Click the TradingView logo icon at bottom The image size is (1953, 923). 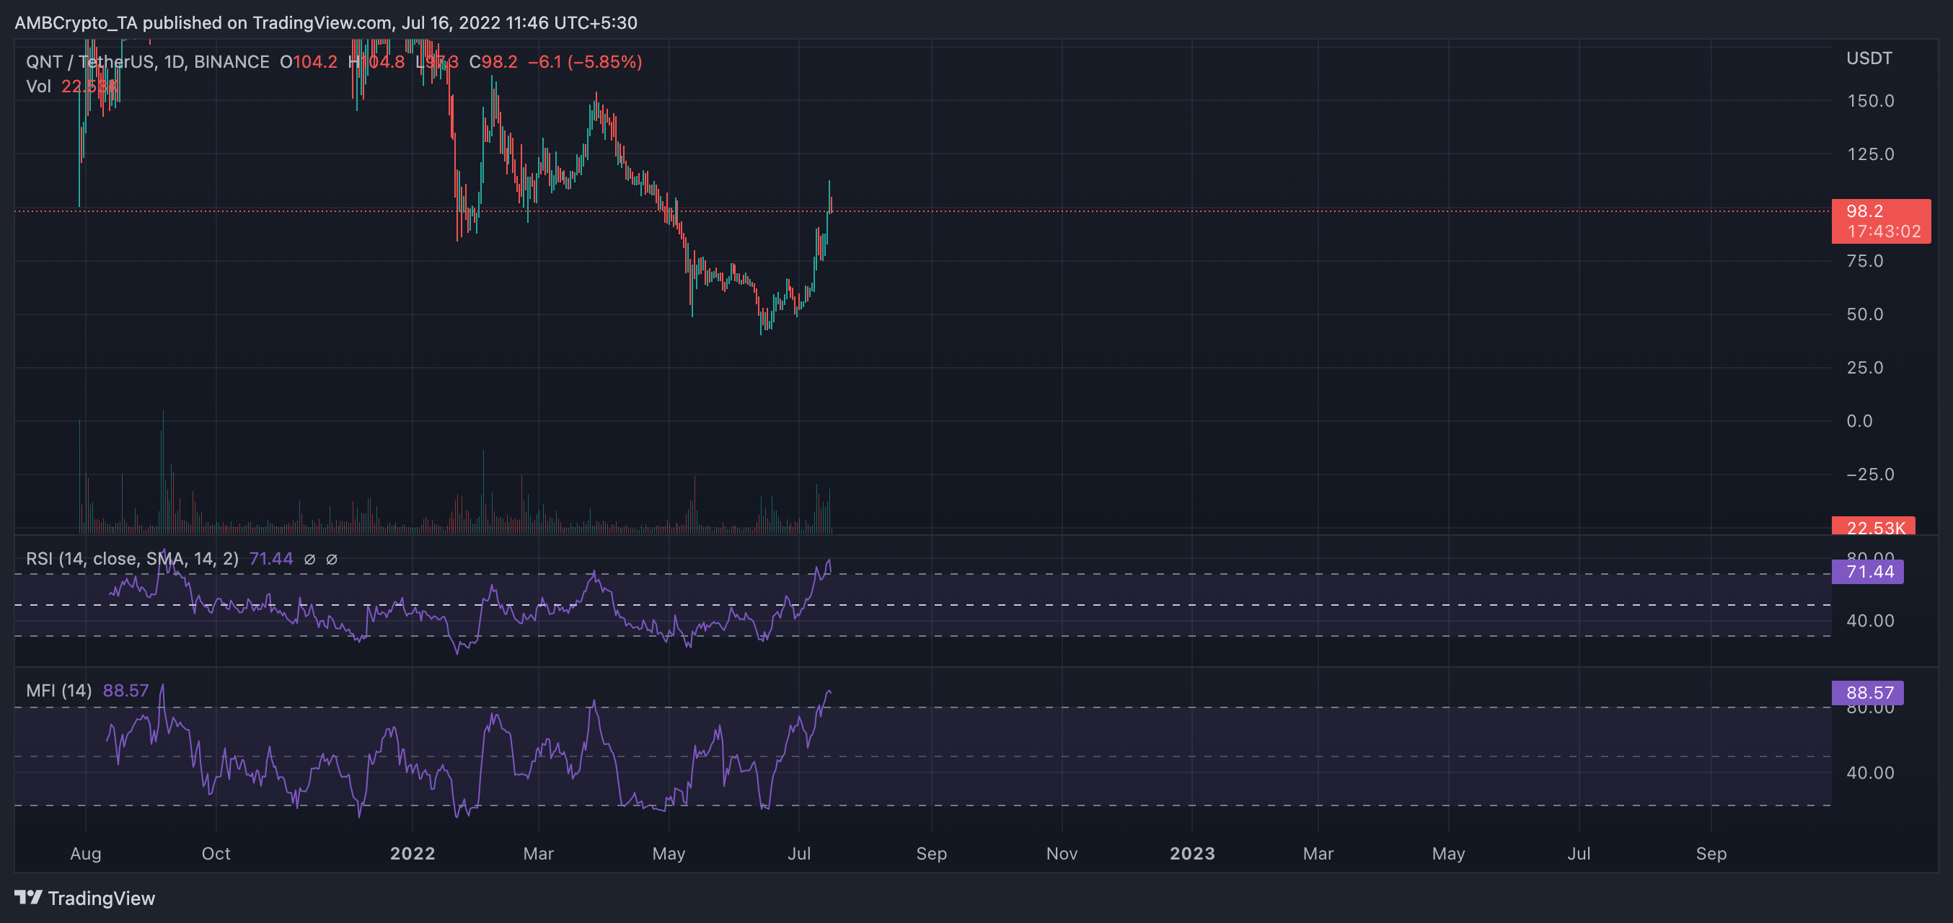pyautogui.click(x=29, y=897)
